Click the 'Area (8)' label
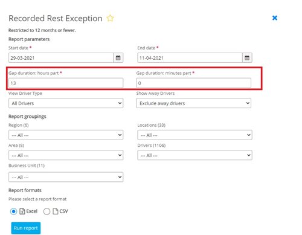The height and width of the screenshot is (235, 302). [16, 146]
